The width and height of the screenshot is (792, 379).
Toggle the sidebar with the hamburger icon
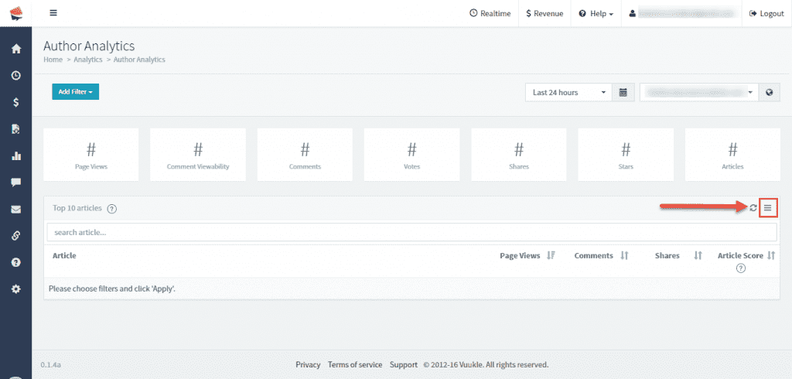click(x=53, y=13)
